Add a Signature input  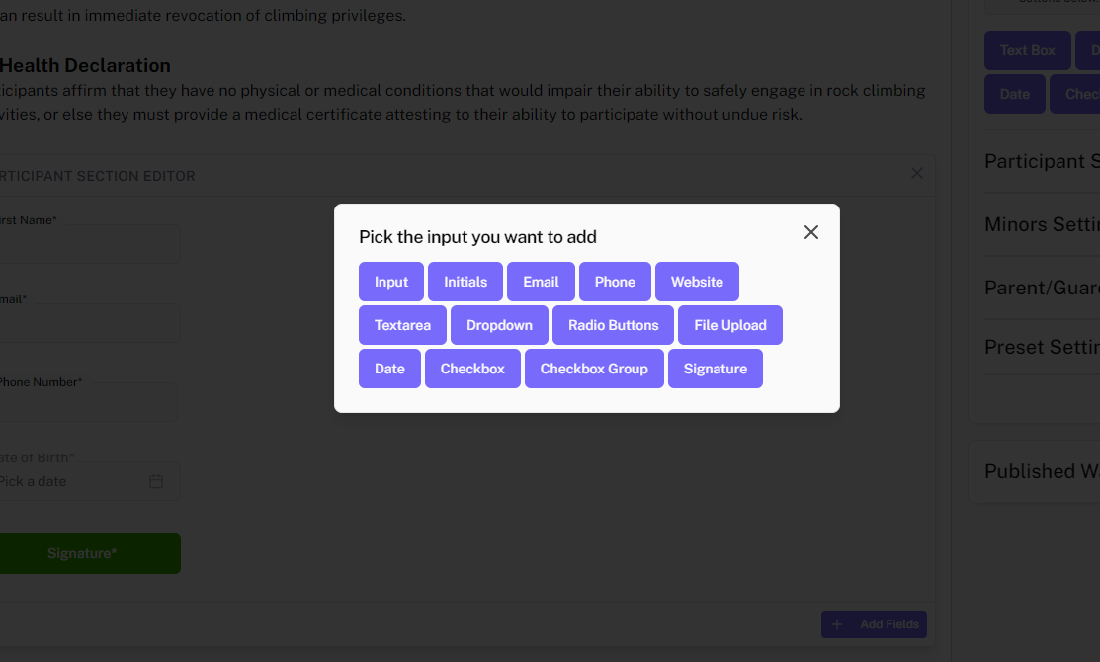716,369
